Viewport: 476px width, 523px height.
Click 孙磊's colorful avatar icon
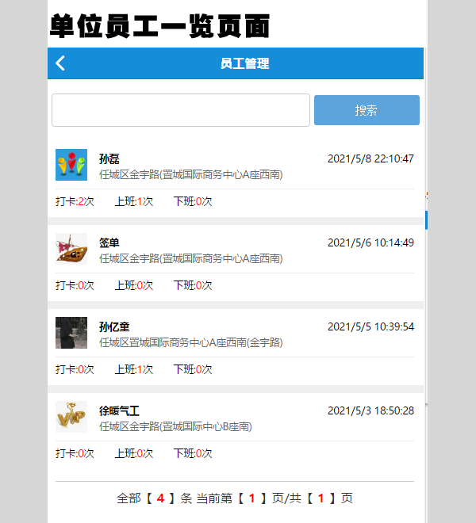[71, 165]
